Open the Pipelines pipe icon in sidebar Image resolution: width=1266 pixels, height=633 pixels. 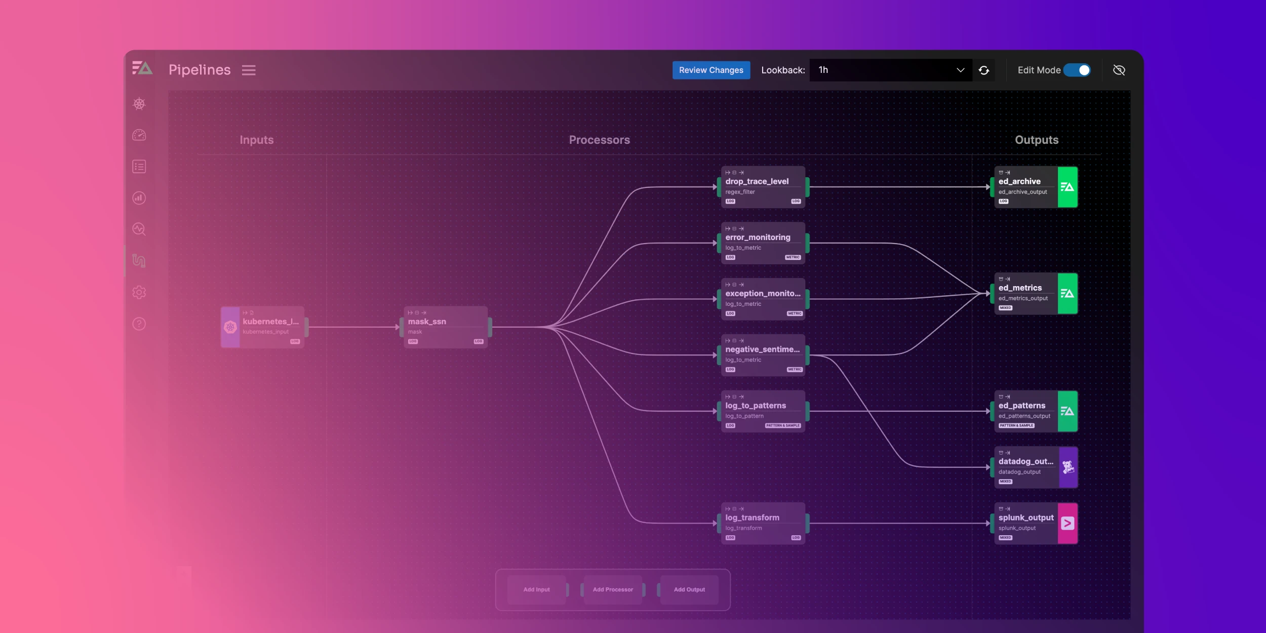click(x=139, y=260)
